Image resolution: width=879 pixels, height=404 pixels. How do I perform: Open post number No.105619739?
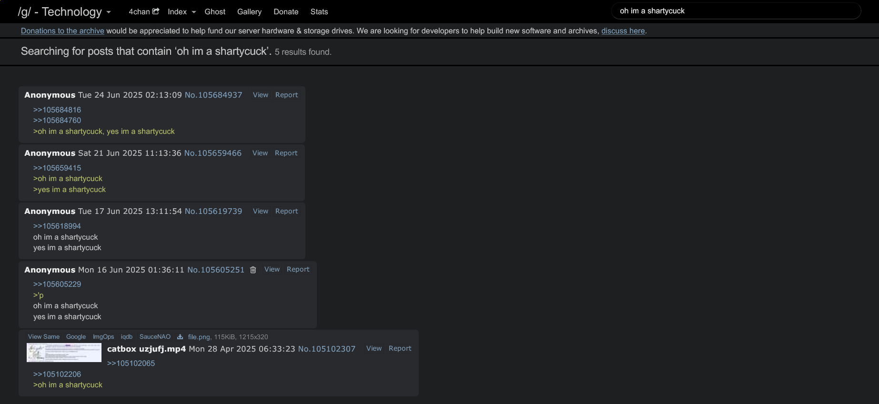213,211
